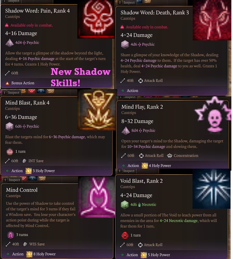Click the 8 Holy Power sun icon
The image size is (233, 259).
point(29,254)
